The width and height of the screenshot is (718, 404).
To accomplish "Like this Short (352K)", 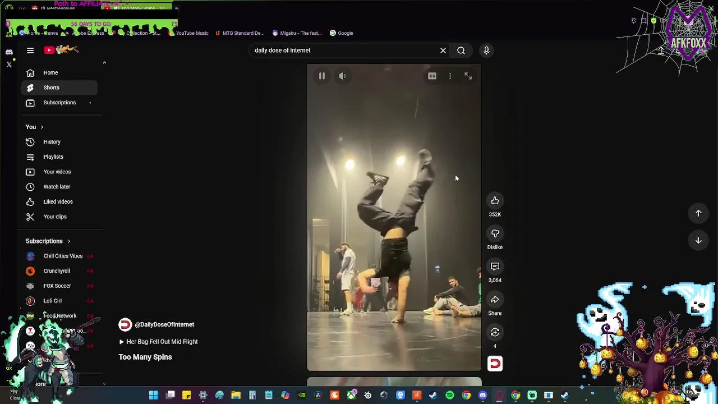I will (495, 200).
